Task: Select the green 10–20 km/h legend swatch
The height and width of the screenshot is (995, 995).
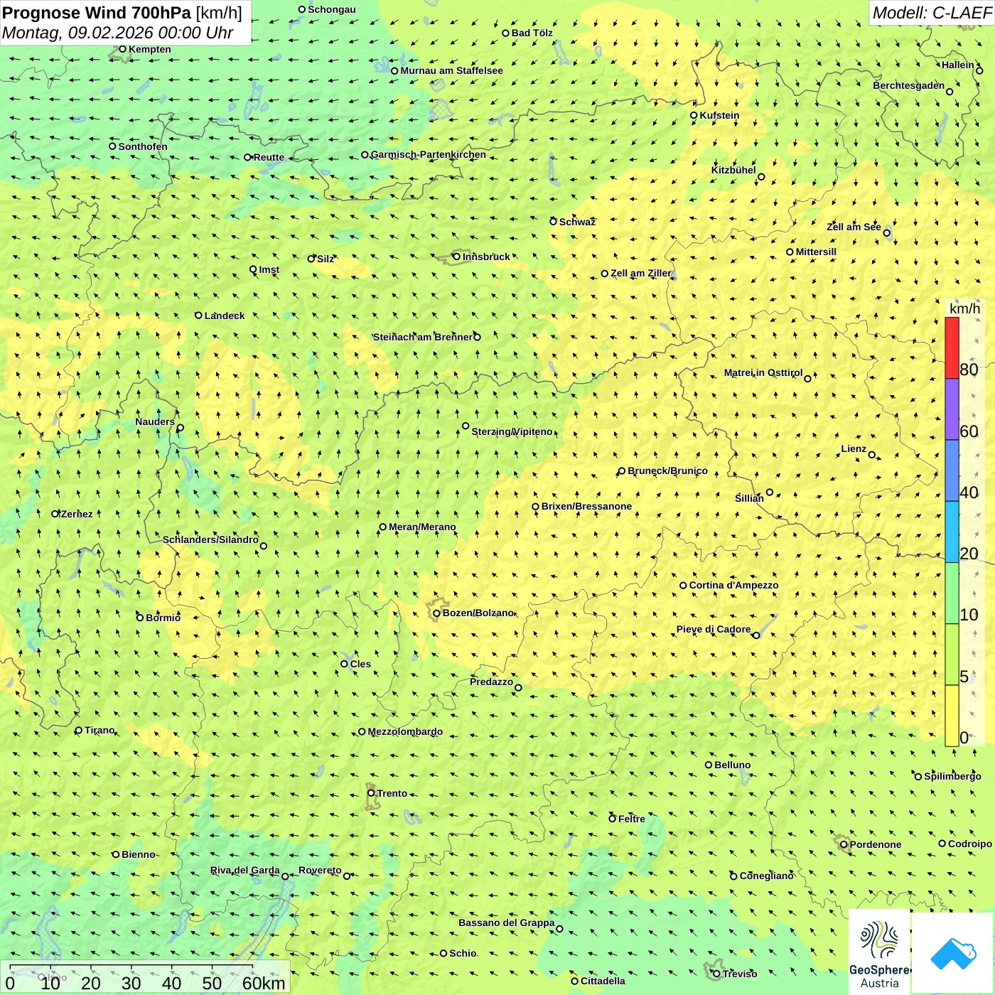Action: click(952, 593)
